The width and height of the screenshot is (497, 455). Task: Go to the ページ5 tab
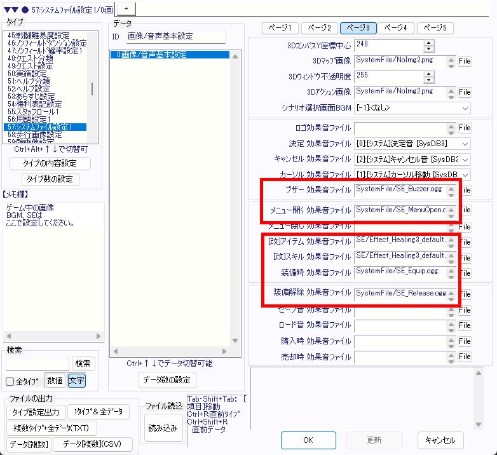[x=435, y=28]
